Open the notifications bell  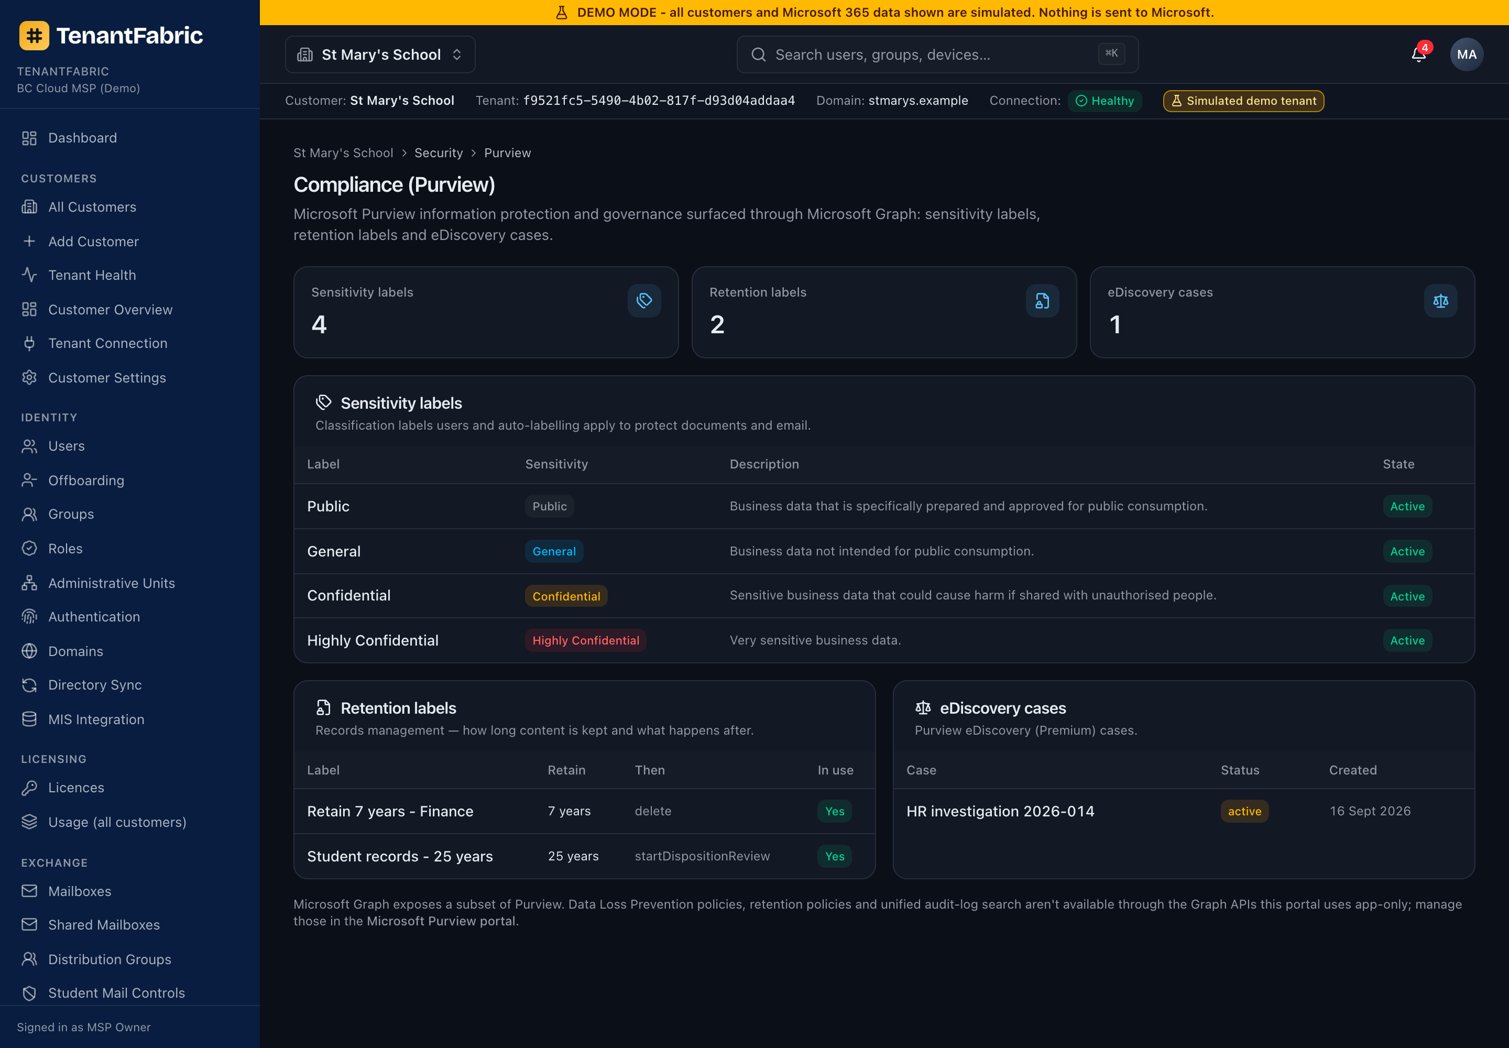(x=1418, y=54)
